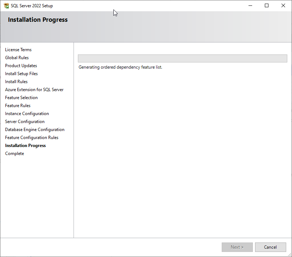Open the Product Updates step
292x257 pixels.
21,66
